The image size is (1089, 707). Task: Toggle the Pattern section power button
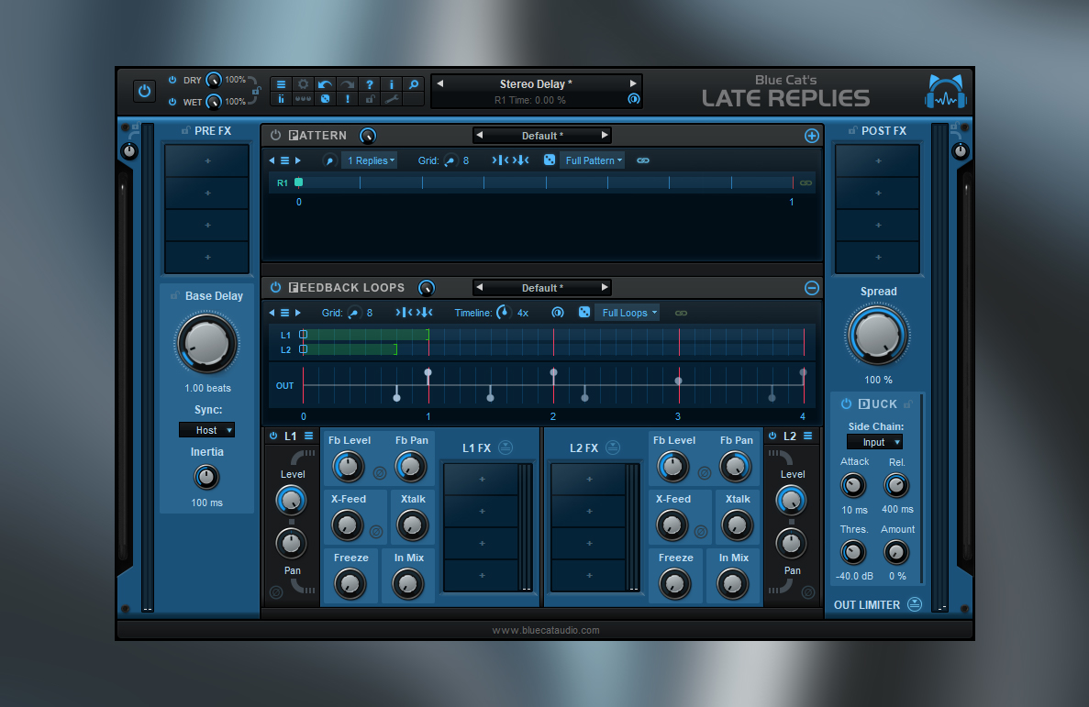click(276, 136)
